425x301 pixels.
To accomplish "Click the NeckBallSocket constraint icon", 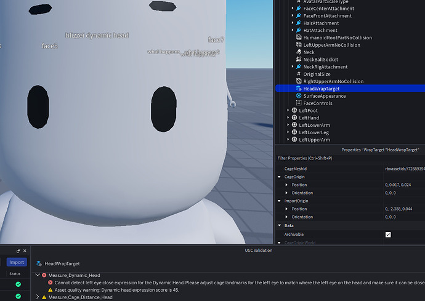I will 299,59.
